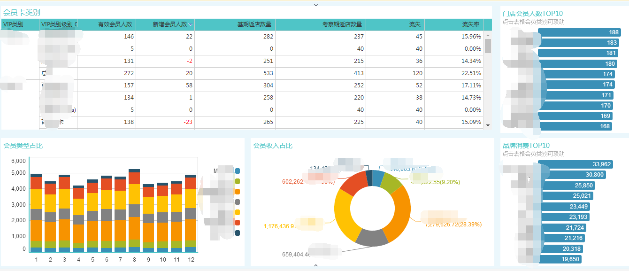Click table scrollbar up arrow
Screen dimensions: 629x271
click(x=488, y=35)
